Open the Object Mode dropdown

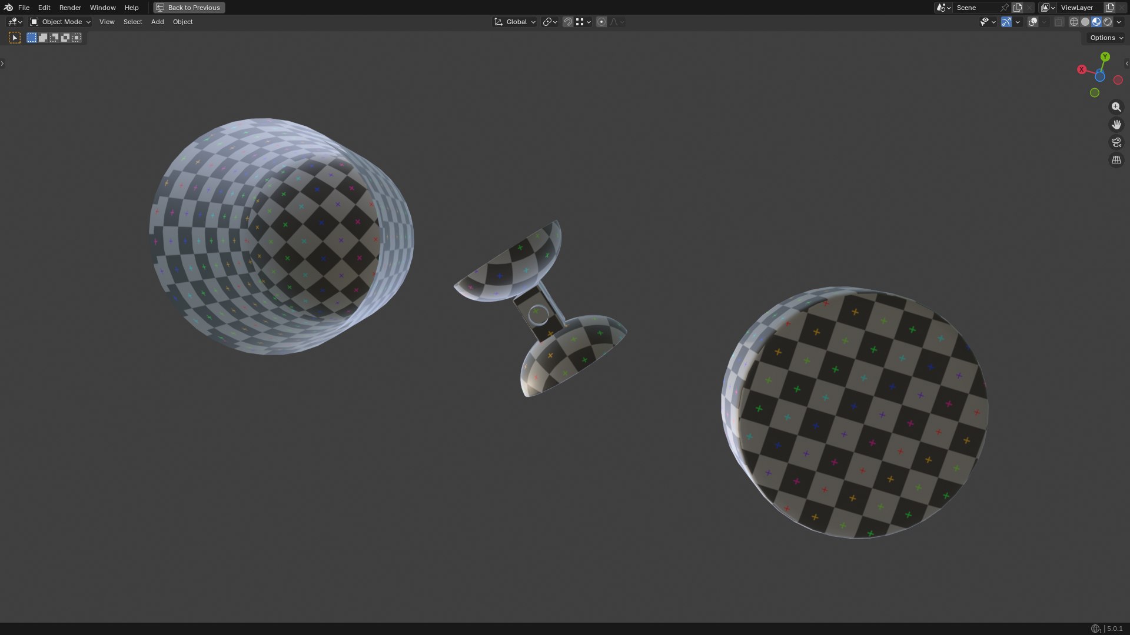click(61, 22)
